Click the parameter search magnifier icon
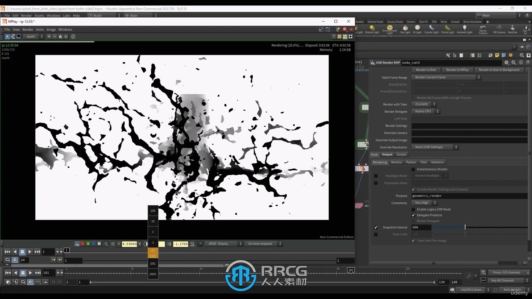Viewport: 532px width, 299px height. coord(514,63)
